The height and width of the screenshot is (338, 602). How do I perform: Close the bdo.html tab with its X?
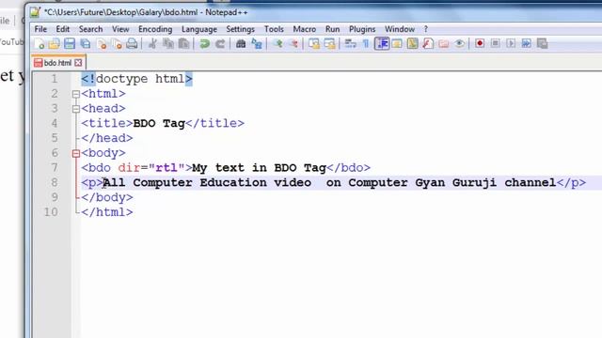tap(78, 63)
